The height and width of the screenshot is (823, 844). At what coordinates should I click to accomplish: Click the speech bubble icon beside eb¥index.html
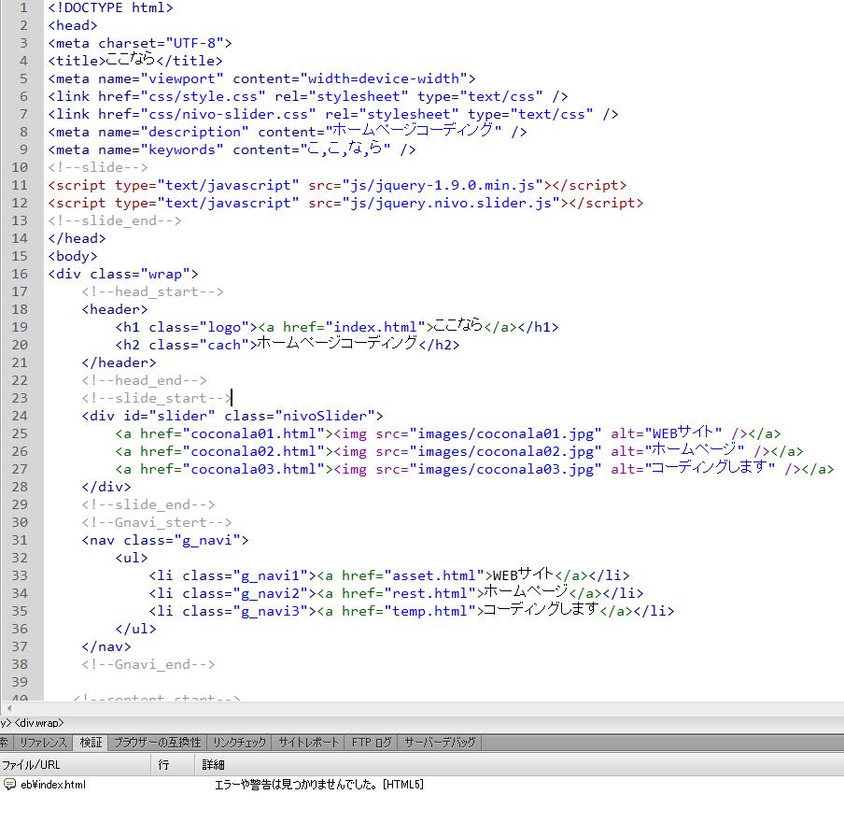click(9, 784)
